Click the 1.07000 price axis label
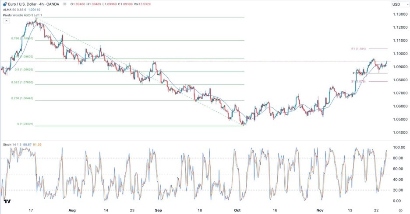The width and height of the screenshot is (410, 214). pos(400,93)
